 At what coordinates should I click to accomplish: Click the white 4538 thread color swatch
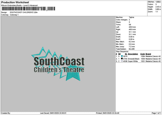click(x=122, y=61)
